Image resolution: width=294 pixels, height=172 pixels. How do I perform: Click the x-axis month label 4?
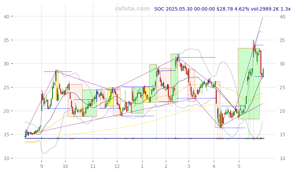click(x=214, y=166)
